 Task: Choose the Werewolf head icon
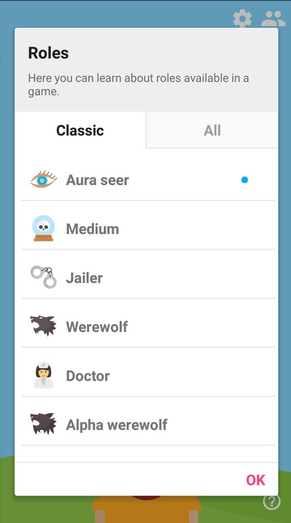43,326
